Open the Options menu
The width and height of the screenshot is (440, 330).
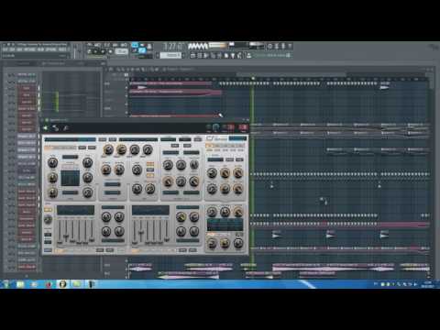click(x=50, y=49)
